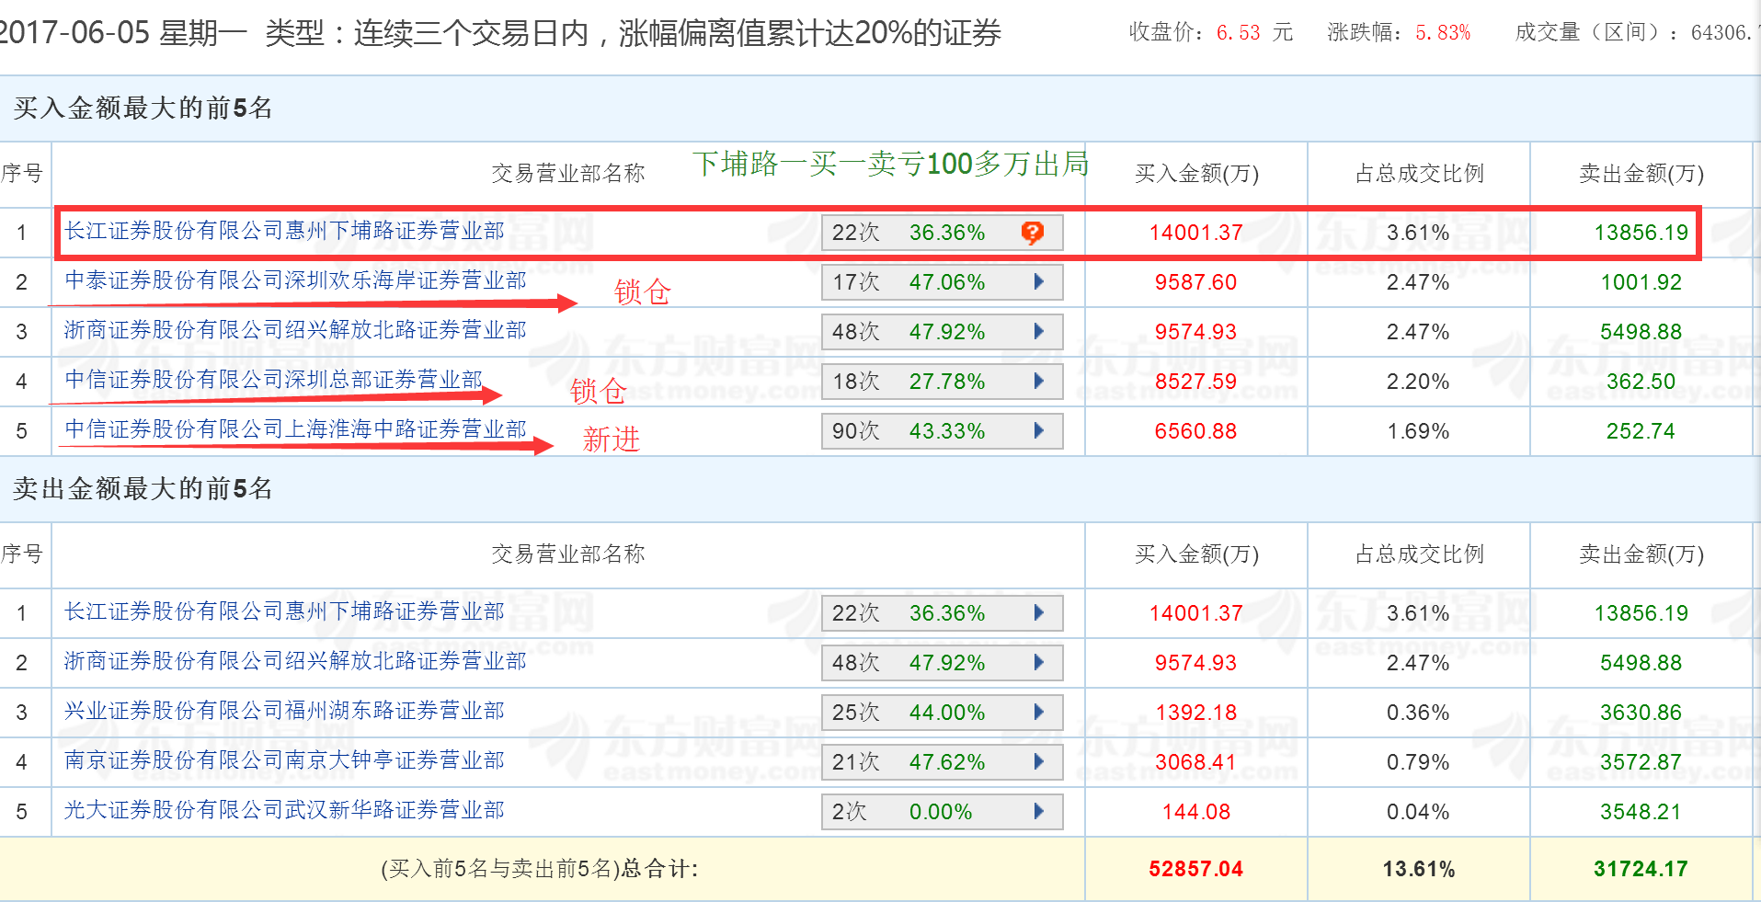The width and height of the screenshot is (1761, 902).
Task: Open 兴业证券福州湖东路证券营业部 link
Action: pyautogui.click(x=284, y=711)
